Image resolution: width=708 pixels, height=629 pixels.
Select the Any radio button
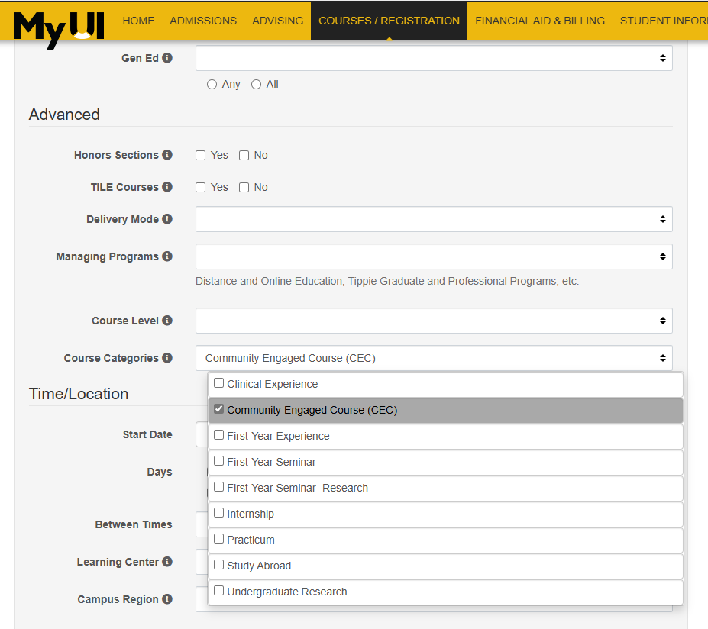(x=212, y=85)
